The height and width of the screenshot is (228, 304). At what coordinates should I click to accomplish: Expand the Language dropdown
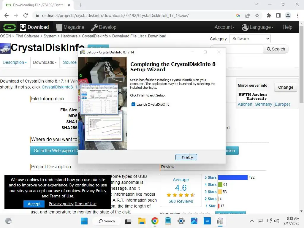point(258,27)
